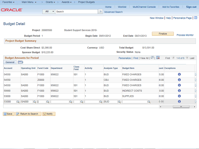The height and width of the screenshot is (149, 199).
Task: Click the Return to Search button
Action: click(x=28, y=114)
